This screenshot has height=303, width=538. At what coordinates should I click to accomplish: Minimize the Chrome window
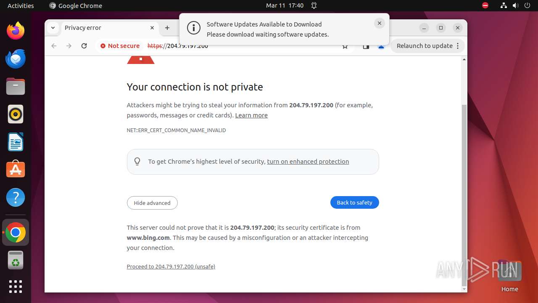(424, 28)
